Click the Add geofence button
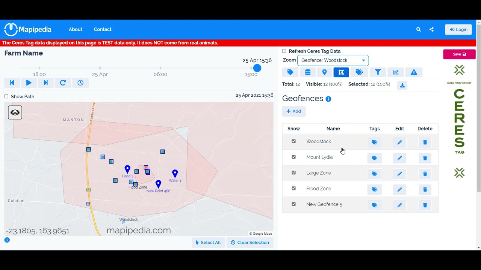 (x=293, y=111)
